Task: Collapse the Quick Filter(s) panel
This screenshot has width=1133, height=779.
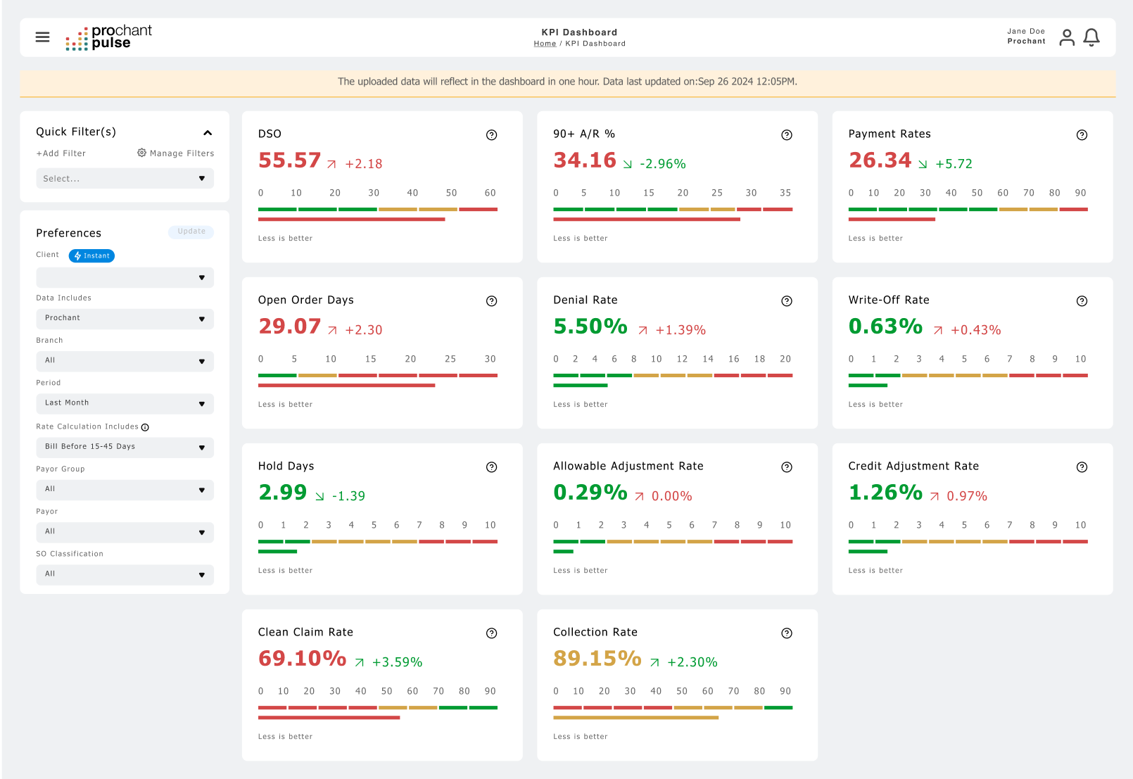Action: click(x=208, y=133)
